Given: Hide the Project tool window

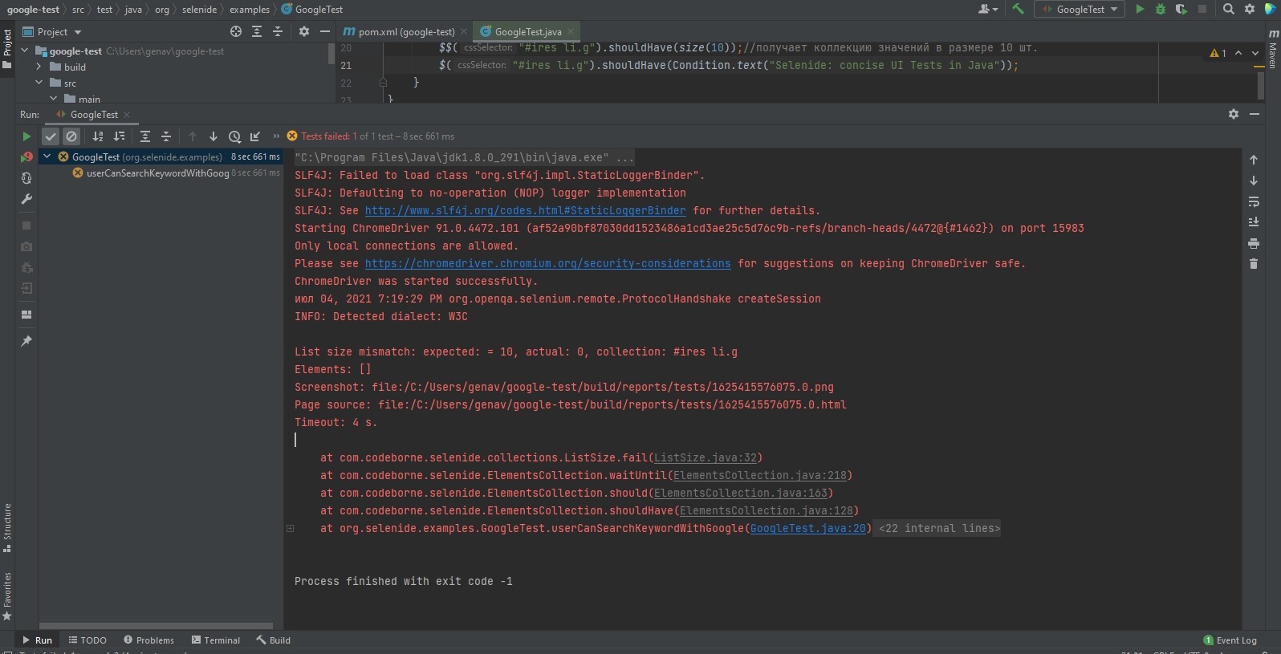Looking at the screenshot, I should 325,32.
